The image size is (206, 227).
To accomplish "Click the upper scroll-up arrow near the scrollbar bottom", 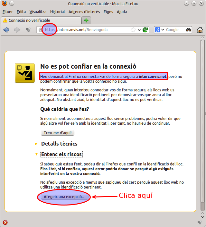I will coord(202,213).
